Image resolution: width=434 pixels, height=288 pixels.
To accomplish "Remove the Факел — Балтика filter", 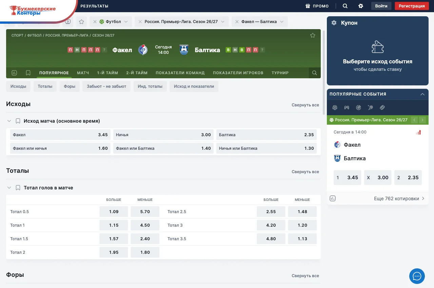I will tap(237, 22).
